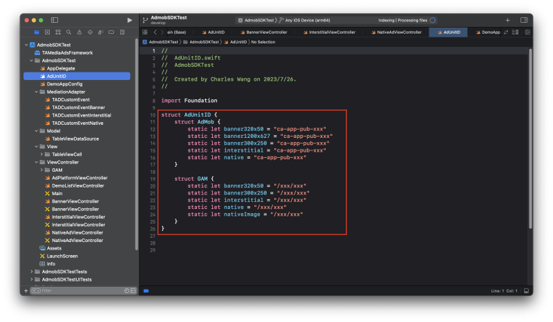The height and width of the screenshot is (322, 553).
Task: Switch to the BannerViewController tab
Action: pyautogui.click(x=263, y=32)
